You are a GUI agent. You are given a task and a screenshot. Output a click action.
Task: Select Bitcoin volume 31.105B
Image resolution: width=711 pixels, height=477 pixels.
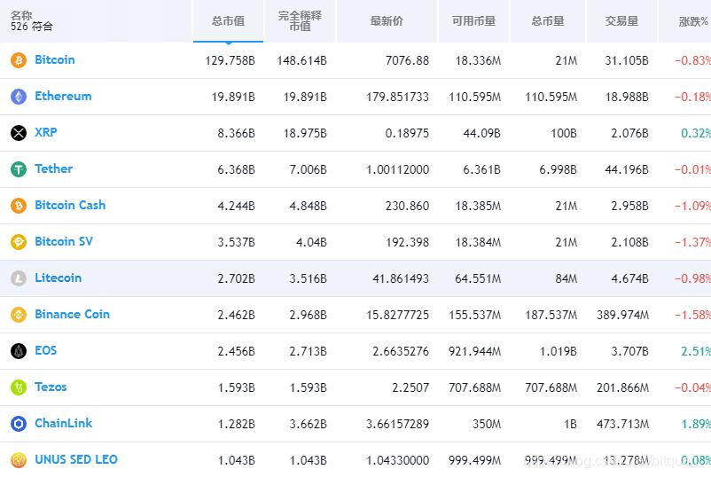(x=627, y=60)
